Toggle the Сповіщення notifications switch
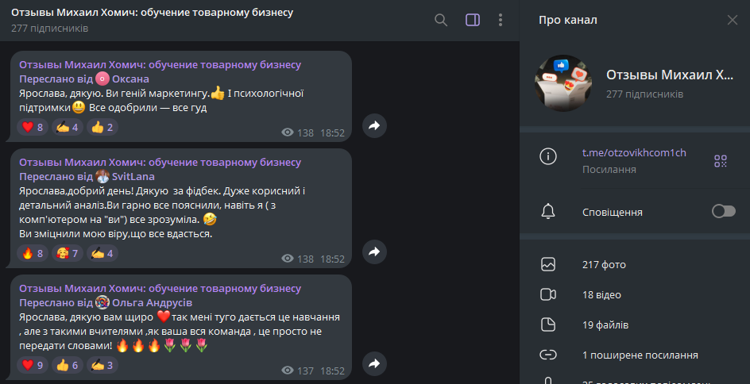Image resolution: width=750 pixels, height=384 pixels. [x=723, y=211]
